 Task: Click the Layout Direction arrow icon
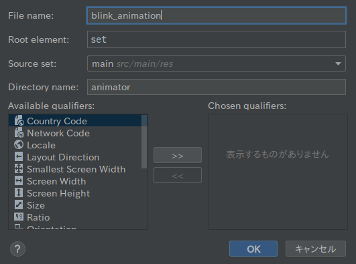(19, 156)
